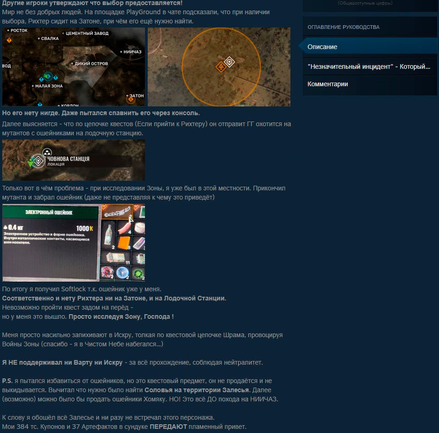439x433 pixels.
Task: Open the Описание section in guide contents
Action: pos(370,47)
